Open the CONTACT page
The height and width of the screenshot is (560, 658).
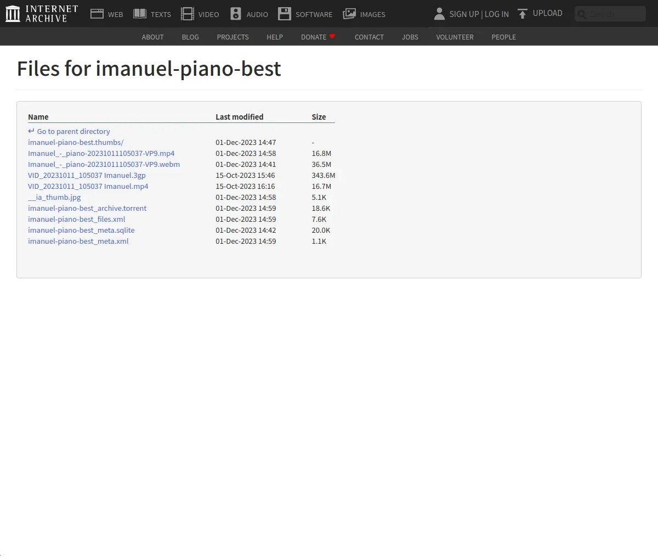(369, 37)
